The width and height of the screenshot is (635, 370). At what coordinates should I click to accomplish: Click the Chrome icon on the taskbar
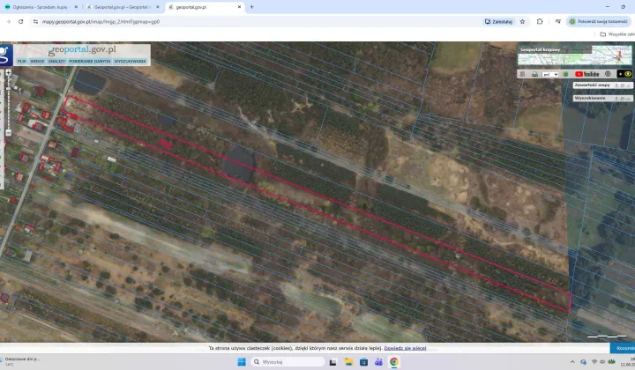click(x=393, y=361)
